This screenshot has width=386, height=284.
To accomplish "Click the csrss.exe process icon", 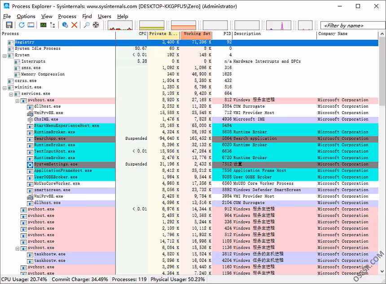I will (11, 81).
